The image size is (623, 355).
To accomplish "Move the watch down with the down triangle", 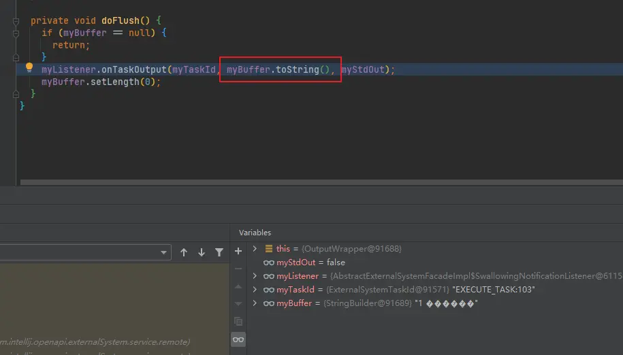I will click(238, 303).
